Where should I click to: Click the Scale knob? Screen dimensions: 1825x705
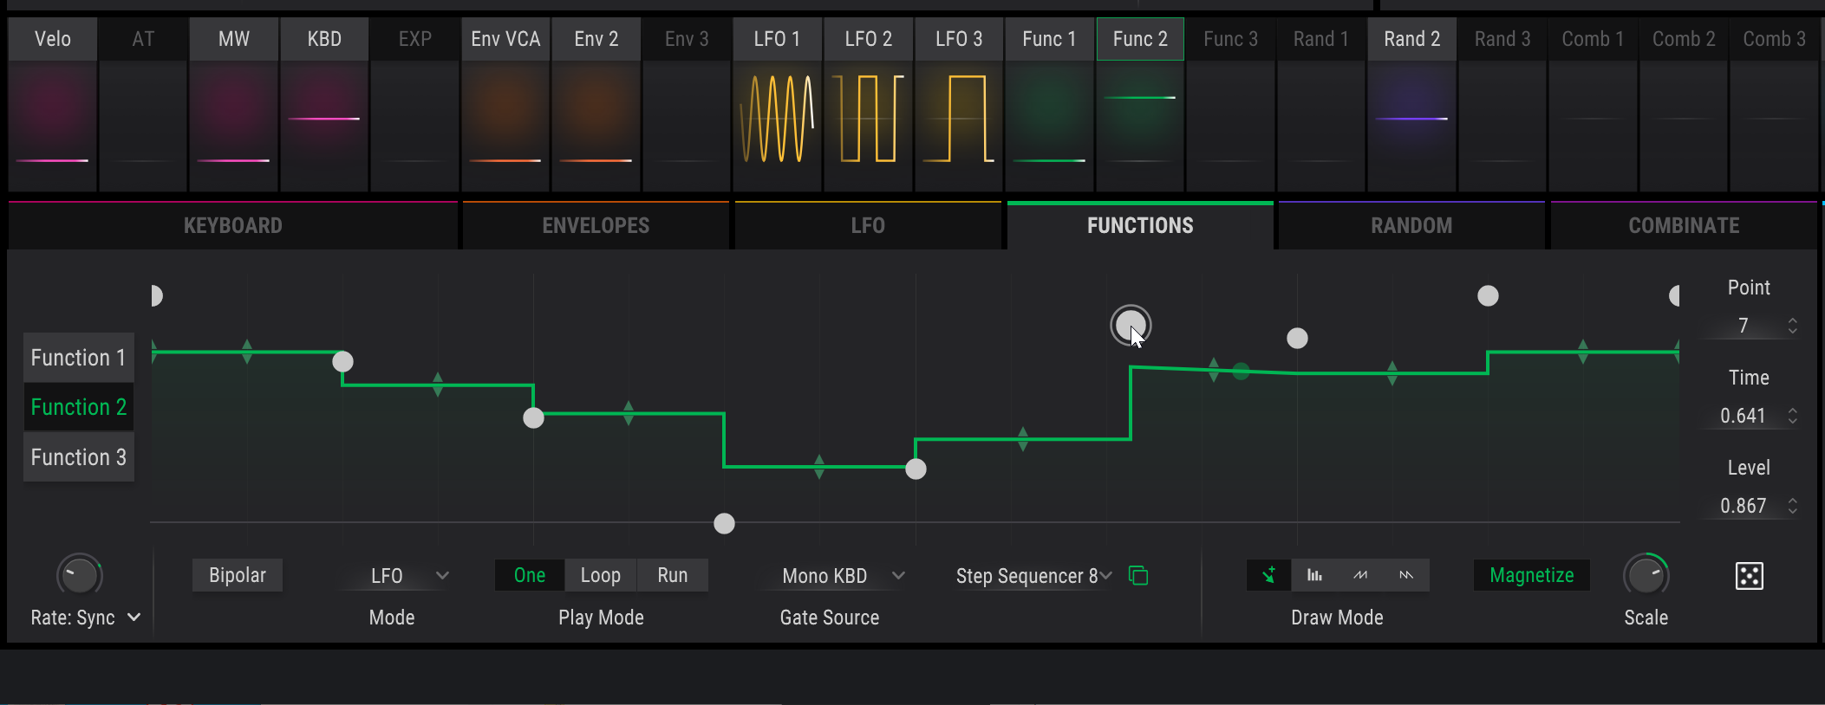1646,575
